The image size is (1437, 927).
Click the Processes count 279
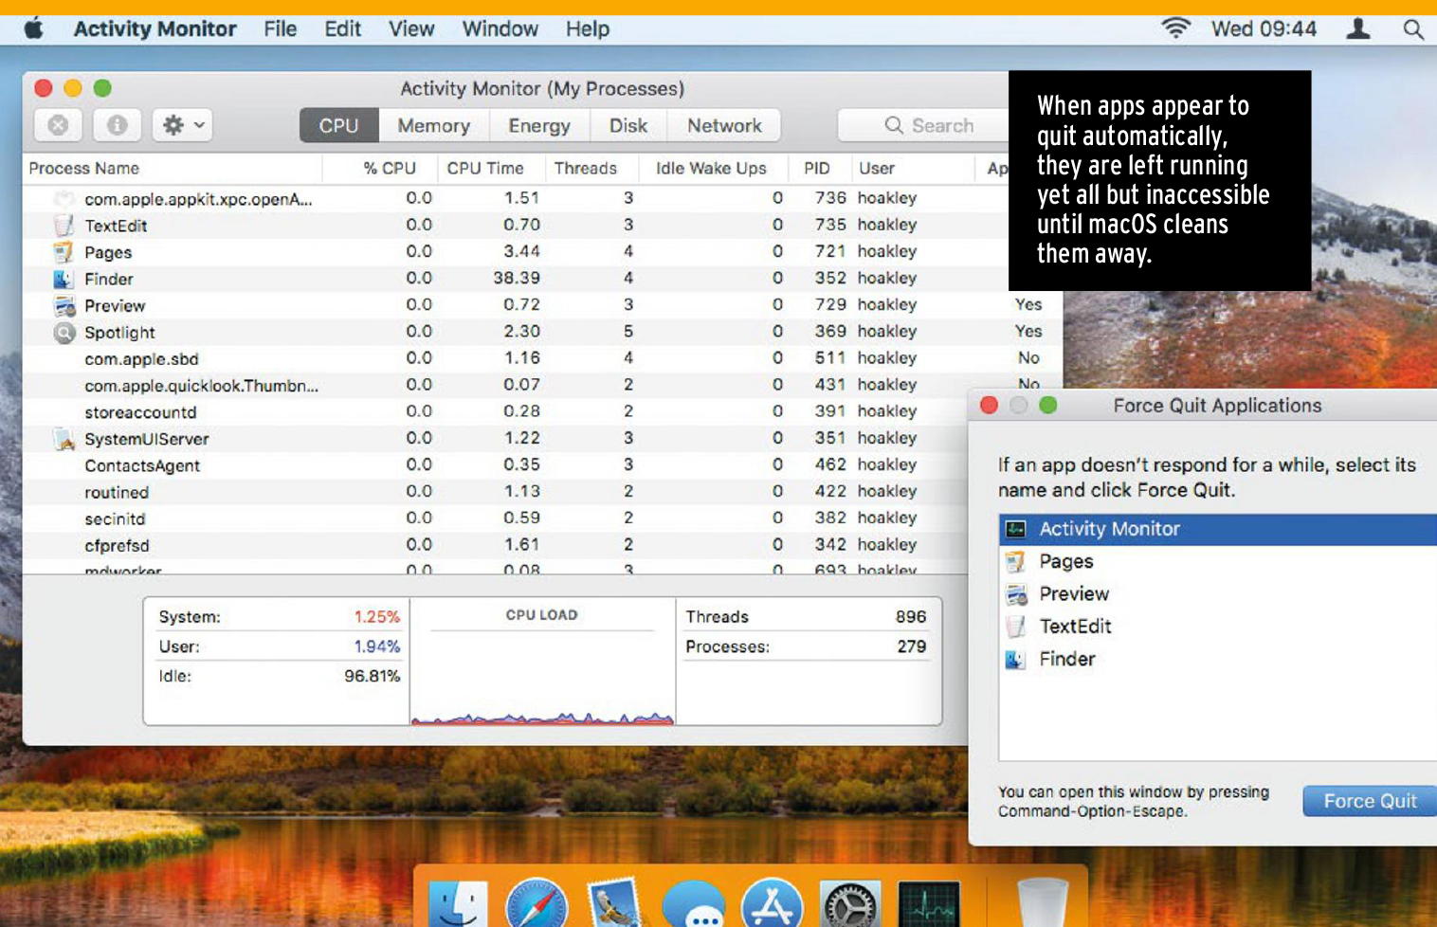pos(912,646)
